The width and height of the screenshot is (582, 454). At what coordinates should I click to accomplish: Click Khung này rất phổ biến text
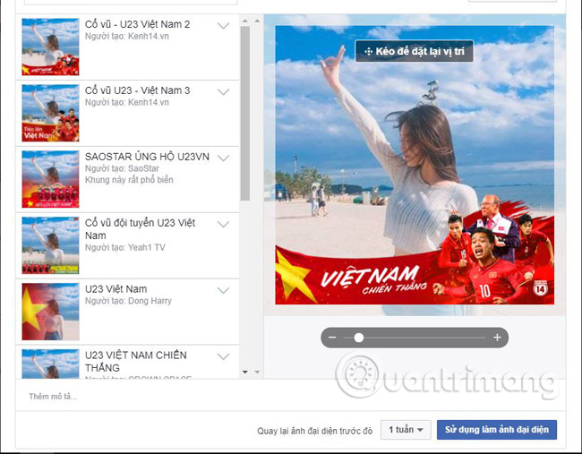pyautogui.click(x=129, y=180)
